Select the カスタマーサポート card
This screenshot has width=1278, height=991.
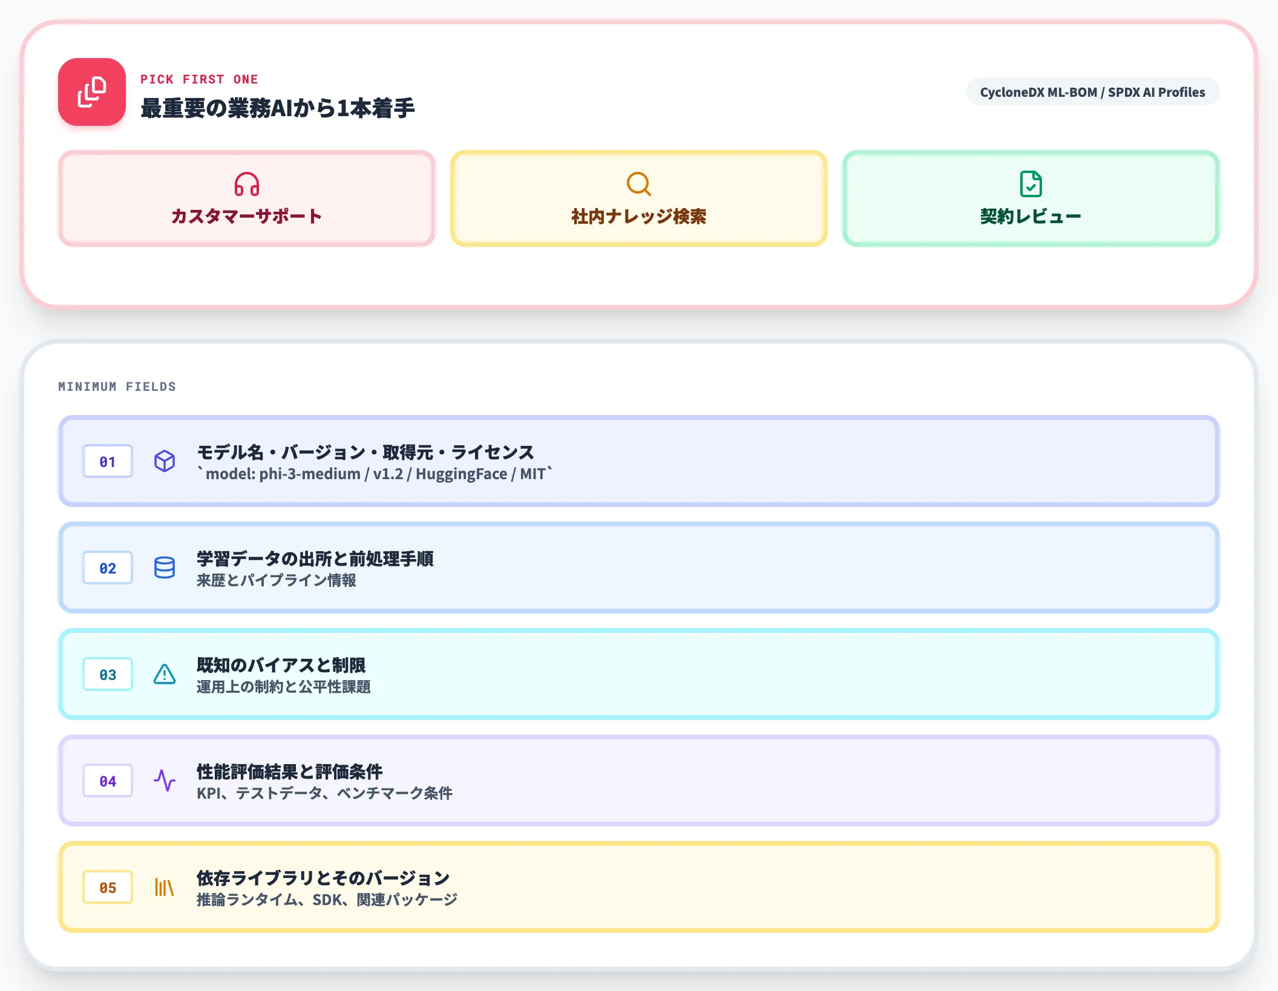(247, 198)
